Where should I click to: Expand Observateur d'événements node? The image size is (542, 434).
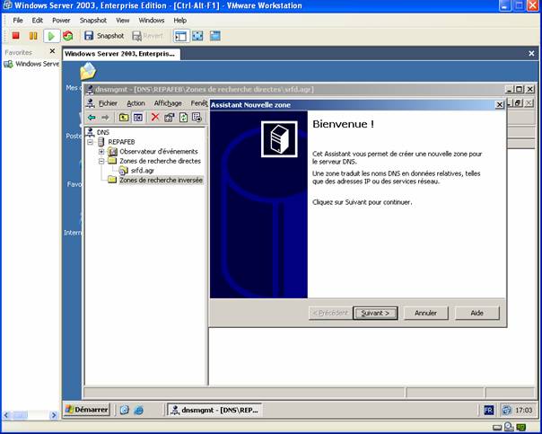click(x=101, y=152)
